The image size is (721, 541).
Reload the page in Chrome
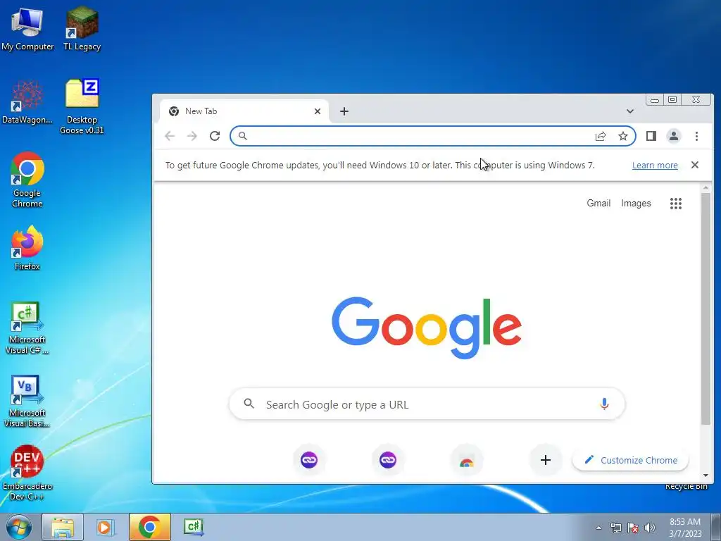point(215,136)
